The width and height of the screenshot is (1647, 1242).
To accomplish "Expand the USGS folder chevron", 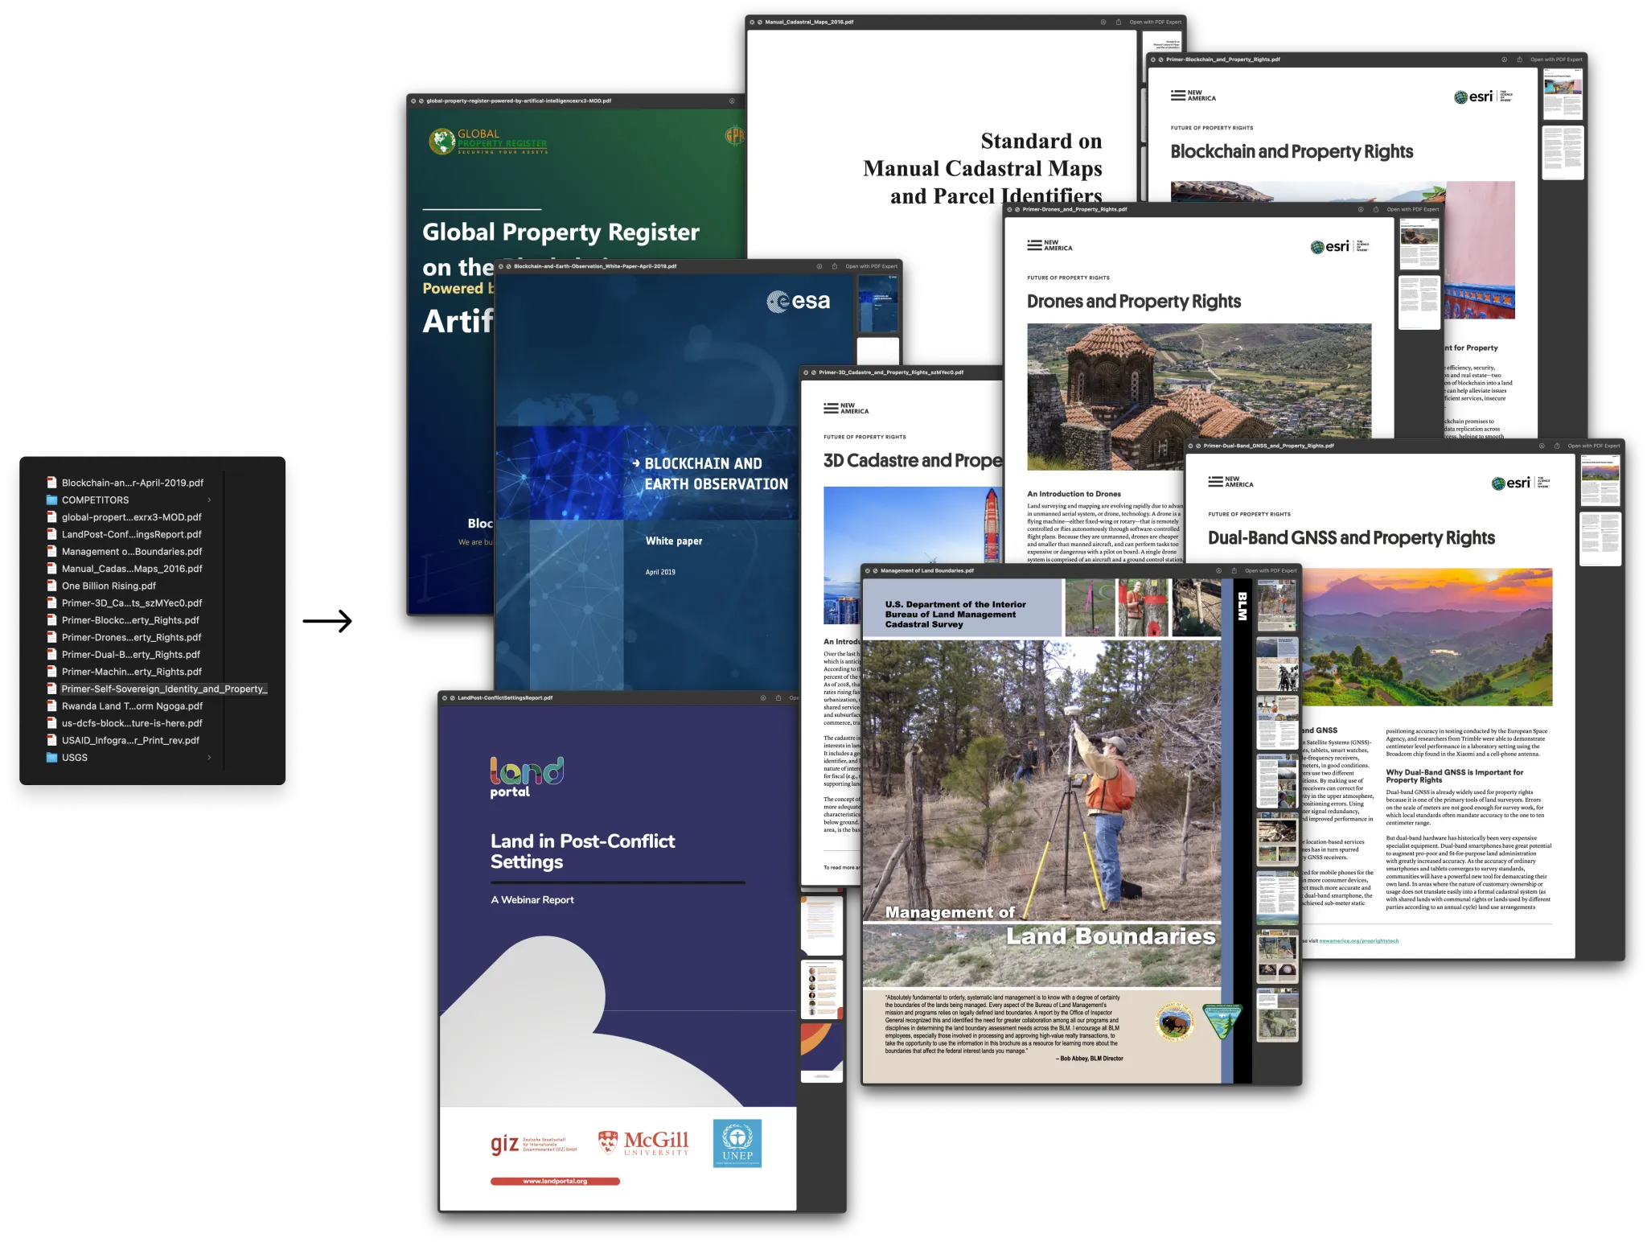I will (x=209, y=757).
